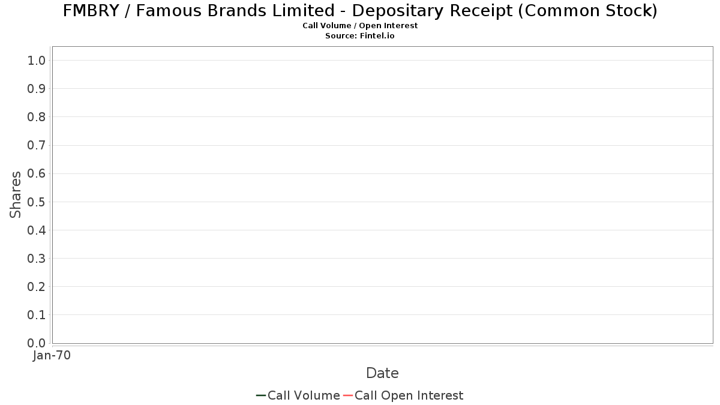720x405 pixels.
Task: Click the red Call Open Interest line swatch
Action: point(347,395)
